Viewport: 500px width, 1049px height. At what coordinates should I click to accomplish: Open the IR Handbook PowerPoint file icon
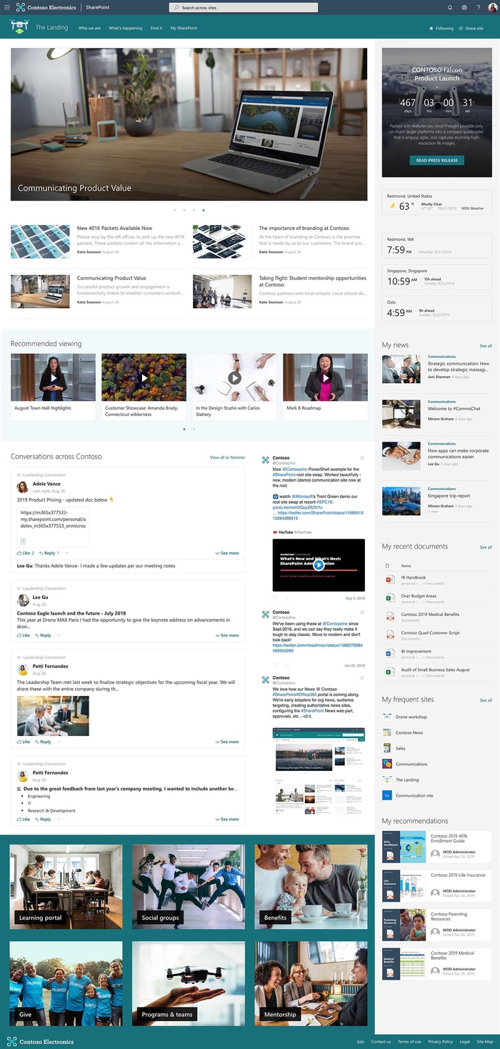389,579
